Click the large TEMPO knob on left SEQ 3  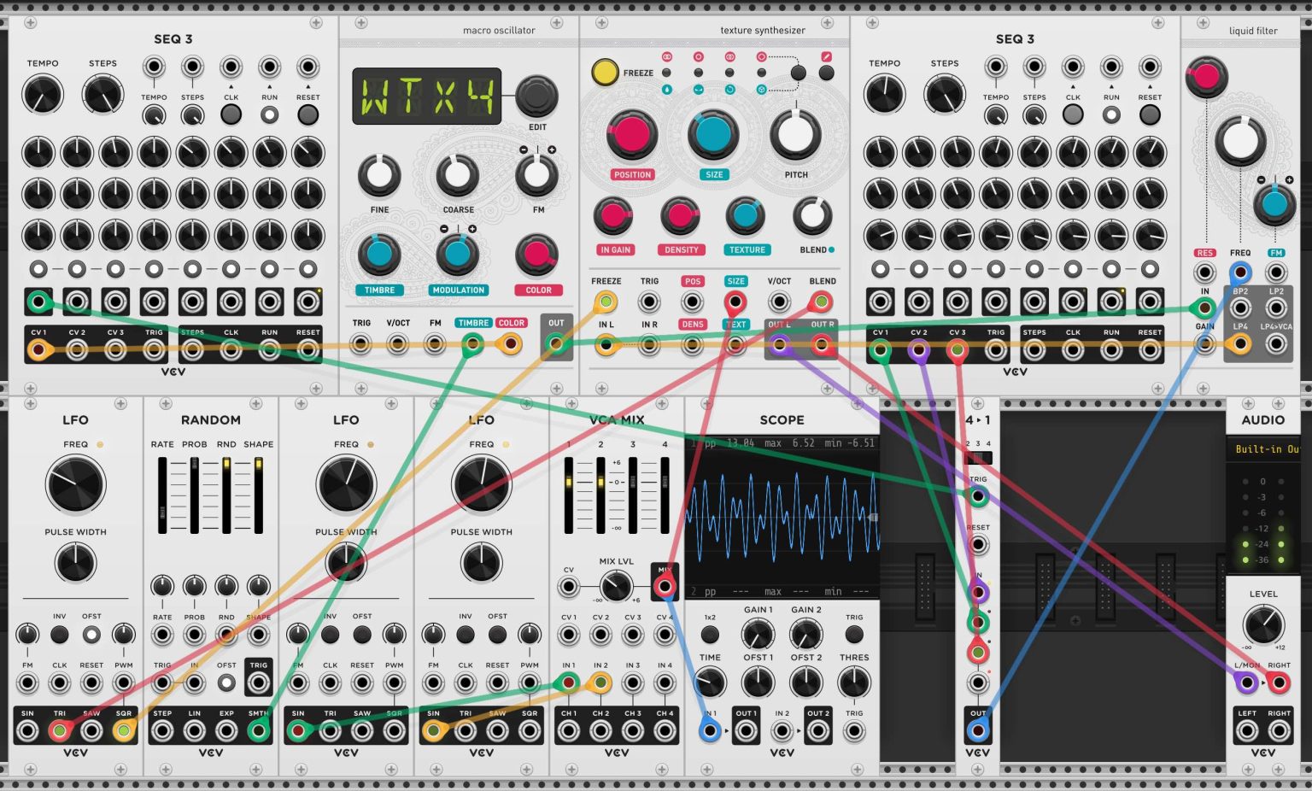coord(43,94)
